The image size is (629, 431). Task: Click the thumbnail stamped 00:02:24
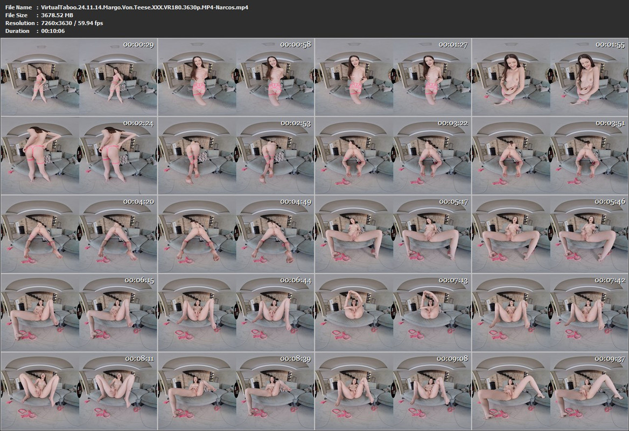click(x=79, y=156)
